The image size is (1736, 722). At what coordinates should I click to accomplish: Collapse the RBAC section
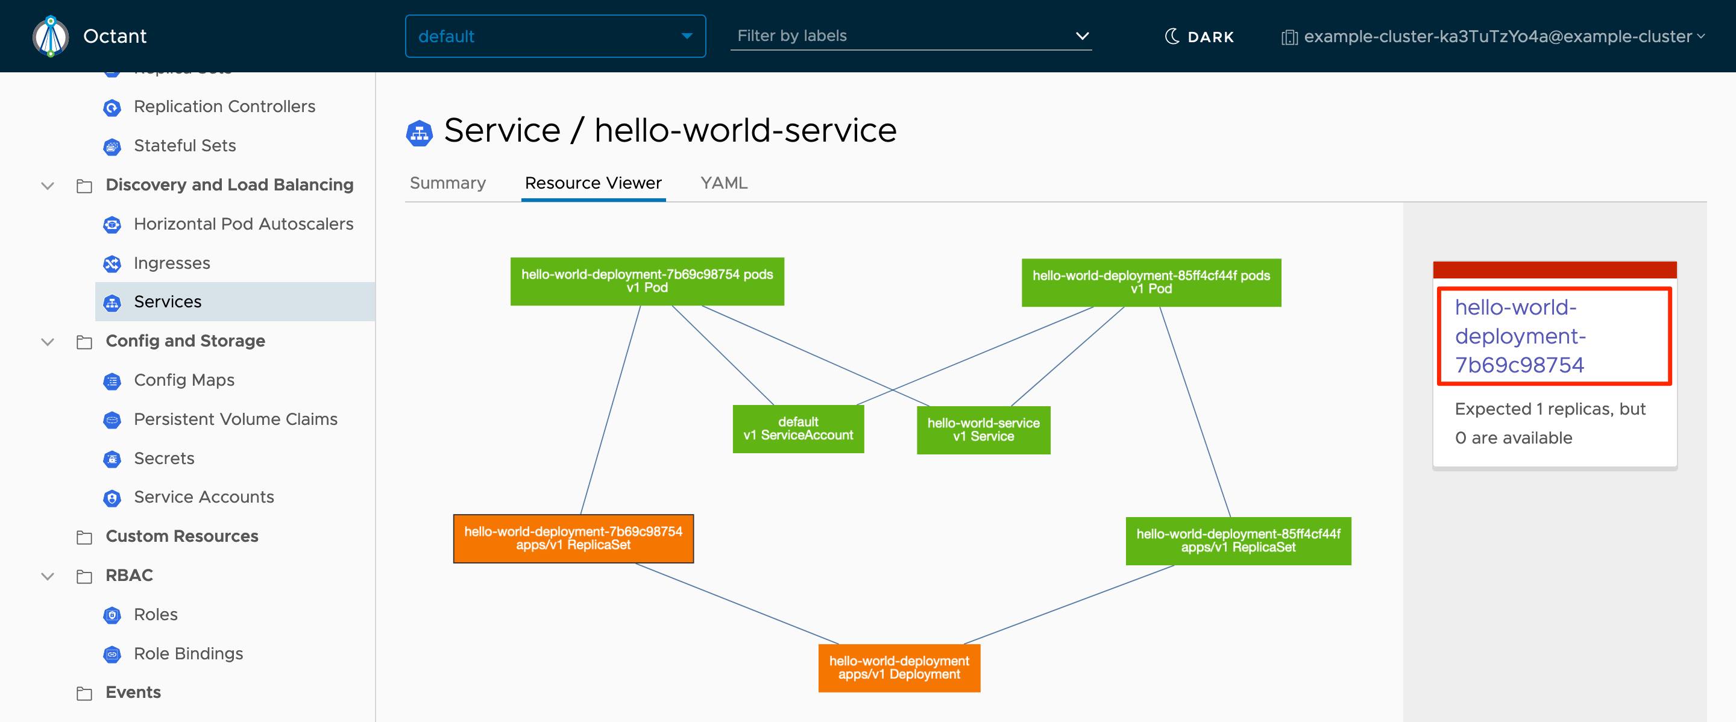coord(46,576)
